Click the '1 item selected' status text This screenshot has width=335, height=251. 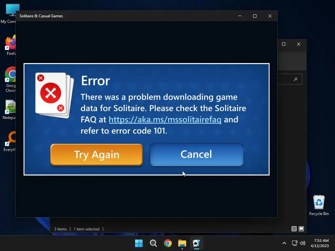tap(86, 229)
